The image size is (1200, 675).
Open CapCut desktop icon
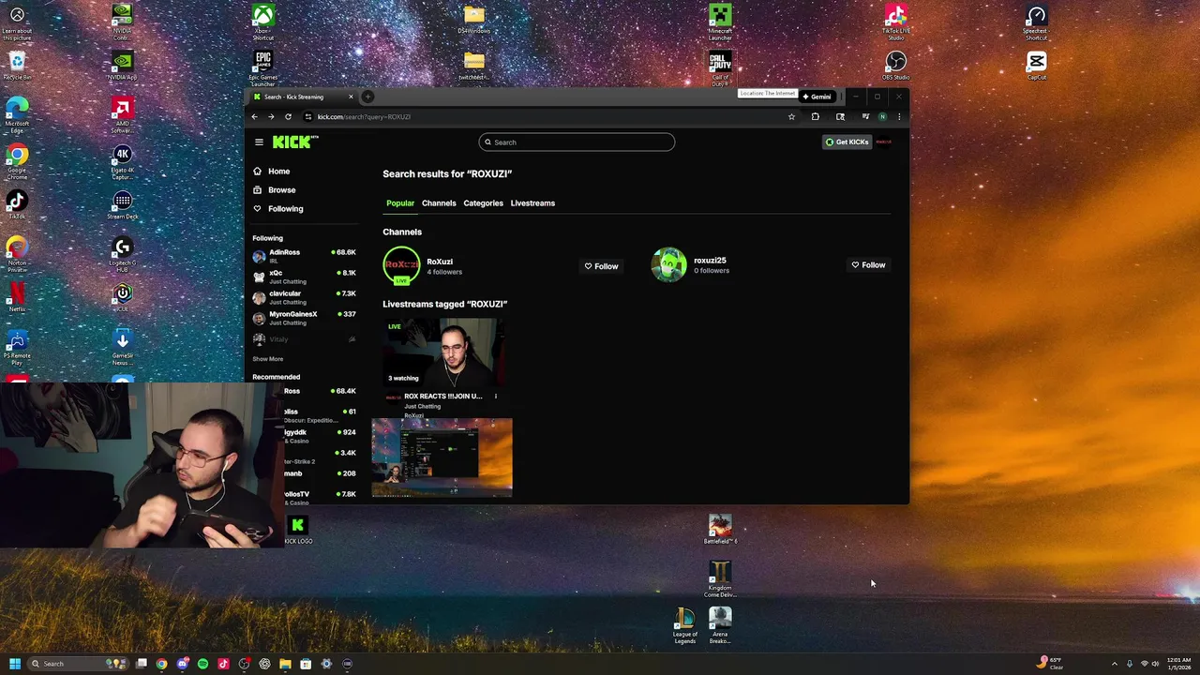[1036, 67]
